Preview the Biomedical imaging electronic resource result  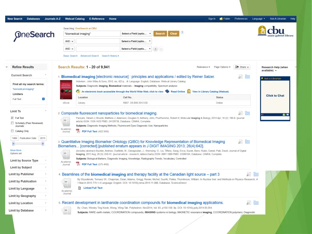(x=240, y=76)
